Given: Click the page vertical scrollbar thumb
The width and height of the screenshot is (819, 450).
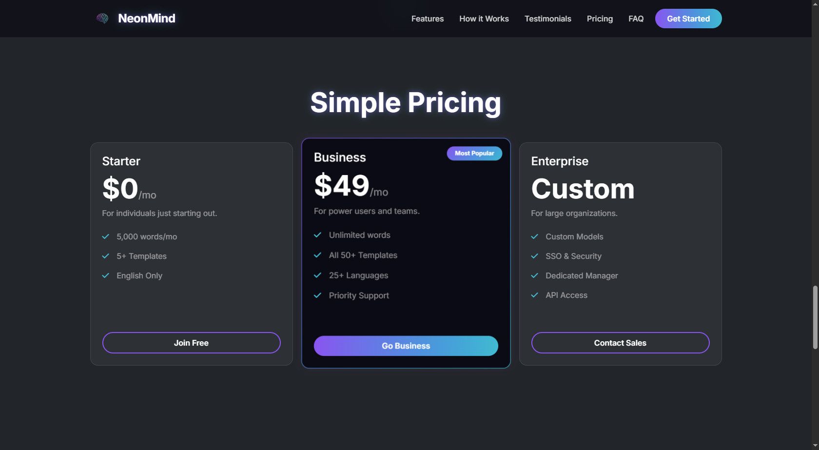Looking at the screenshot, I should click(815, 317).
